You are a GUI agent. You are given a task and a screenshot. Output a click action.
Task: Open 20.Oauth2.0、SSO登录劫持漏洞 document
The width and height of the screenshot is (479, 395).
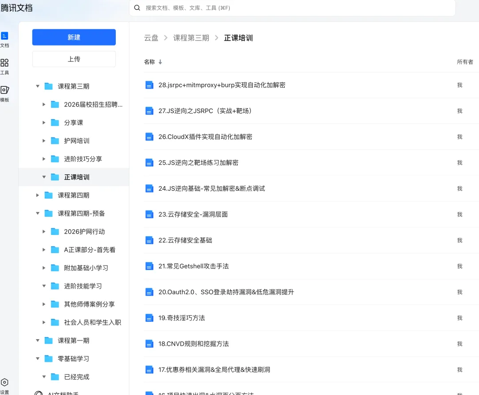click(226, 292)
